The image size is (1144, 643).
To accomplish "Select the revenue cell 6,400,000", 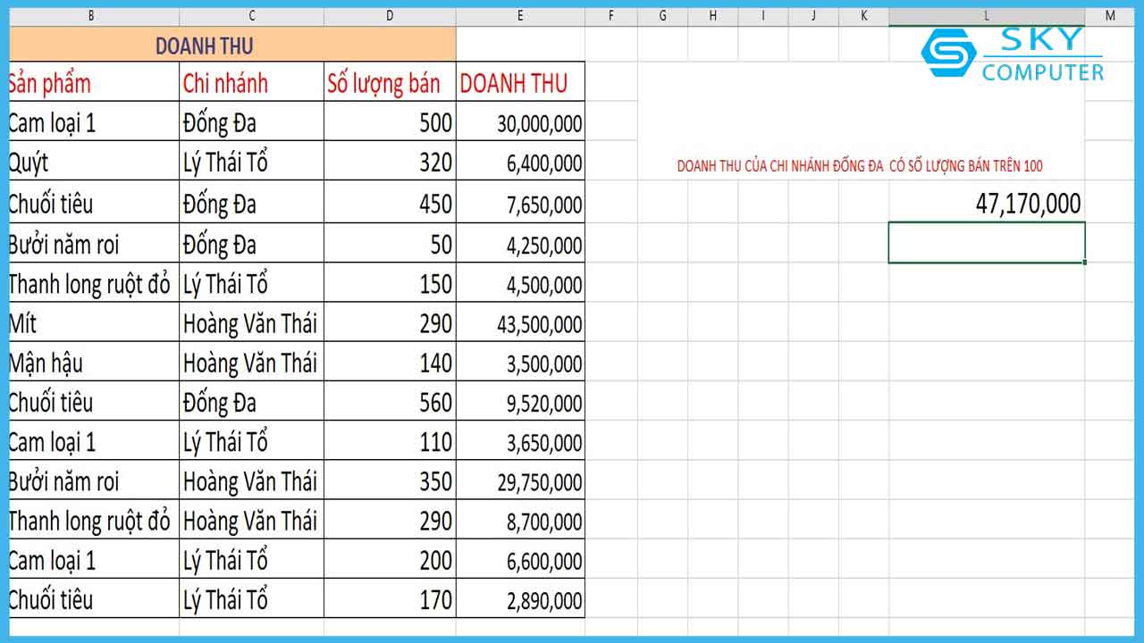I will pyautogui.click(x=520, y=162).
